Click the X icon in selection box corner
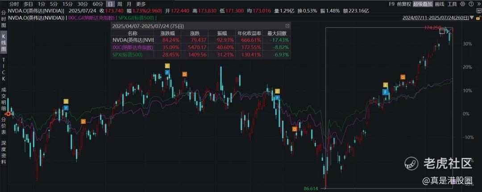This screenshot has width=482, height=192. [x=449, y=31]
